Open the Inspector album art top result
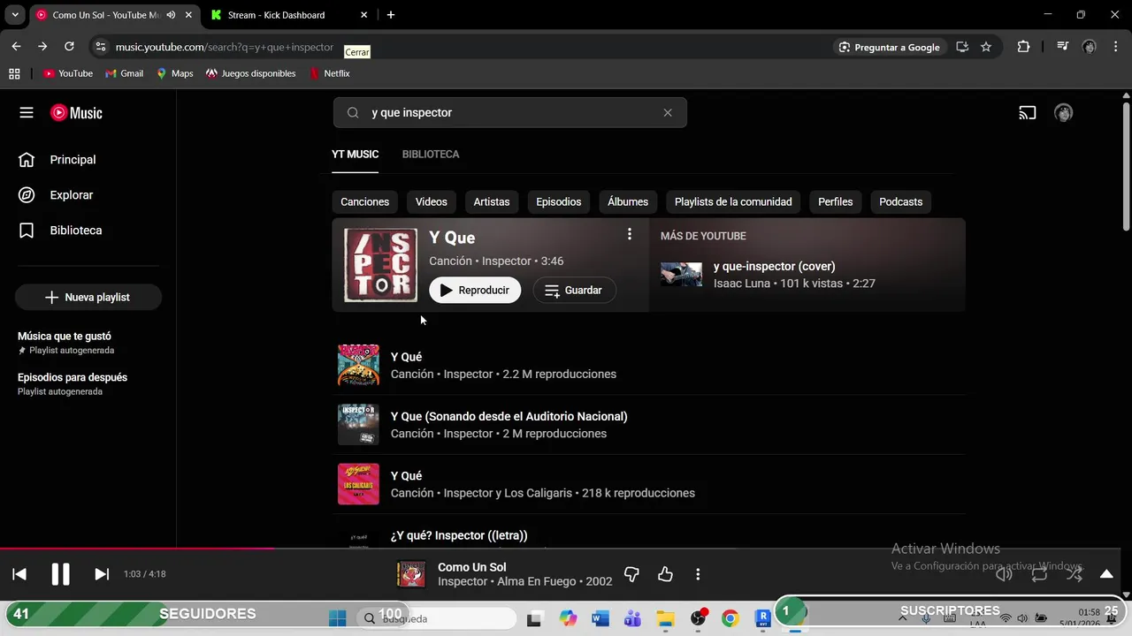 (380, 265)
